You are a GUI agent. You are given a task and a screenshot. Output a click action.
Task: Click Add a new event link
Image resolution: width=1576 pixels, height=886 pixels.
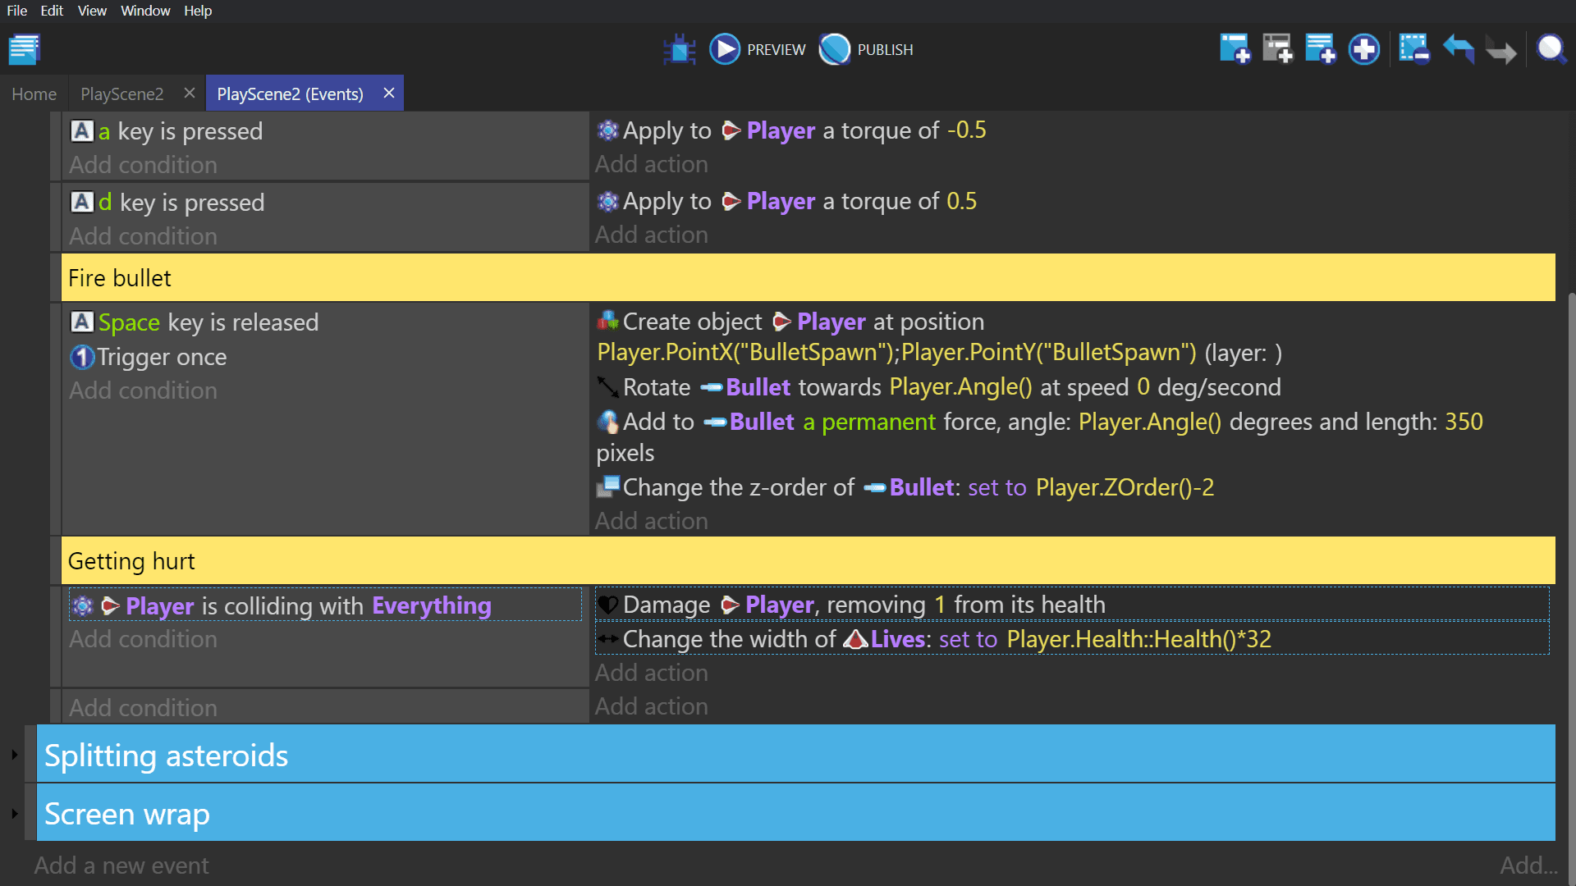pyautogui.click(x=121, y=865)
